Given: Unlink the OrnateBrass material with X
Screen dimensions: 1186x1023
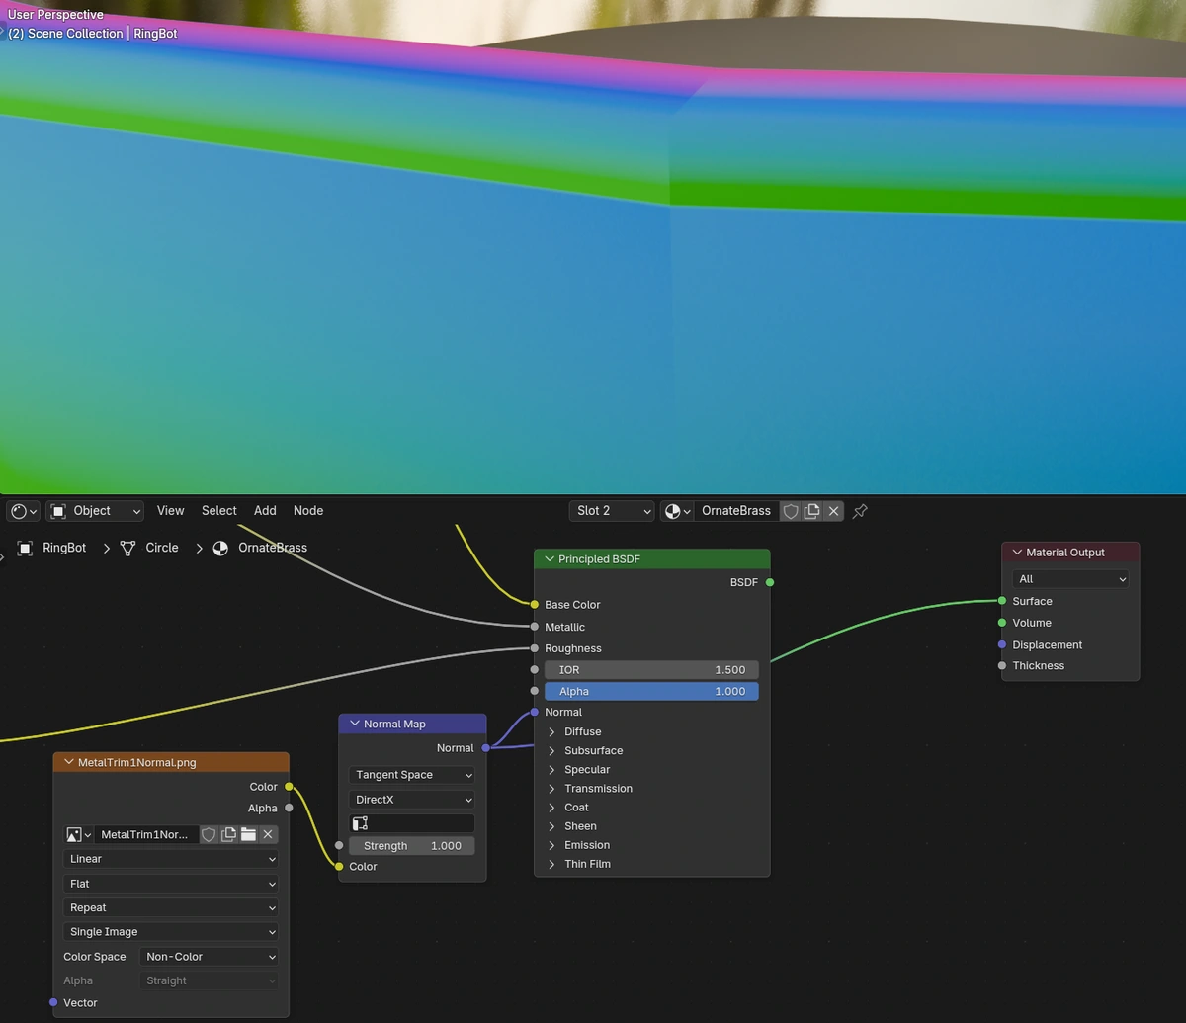Looking at the screenshot, I should [834, 511].
